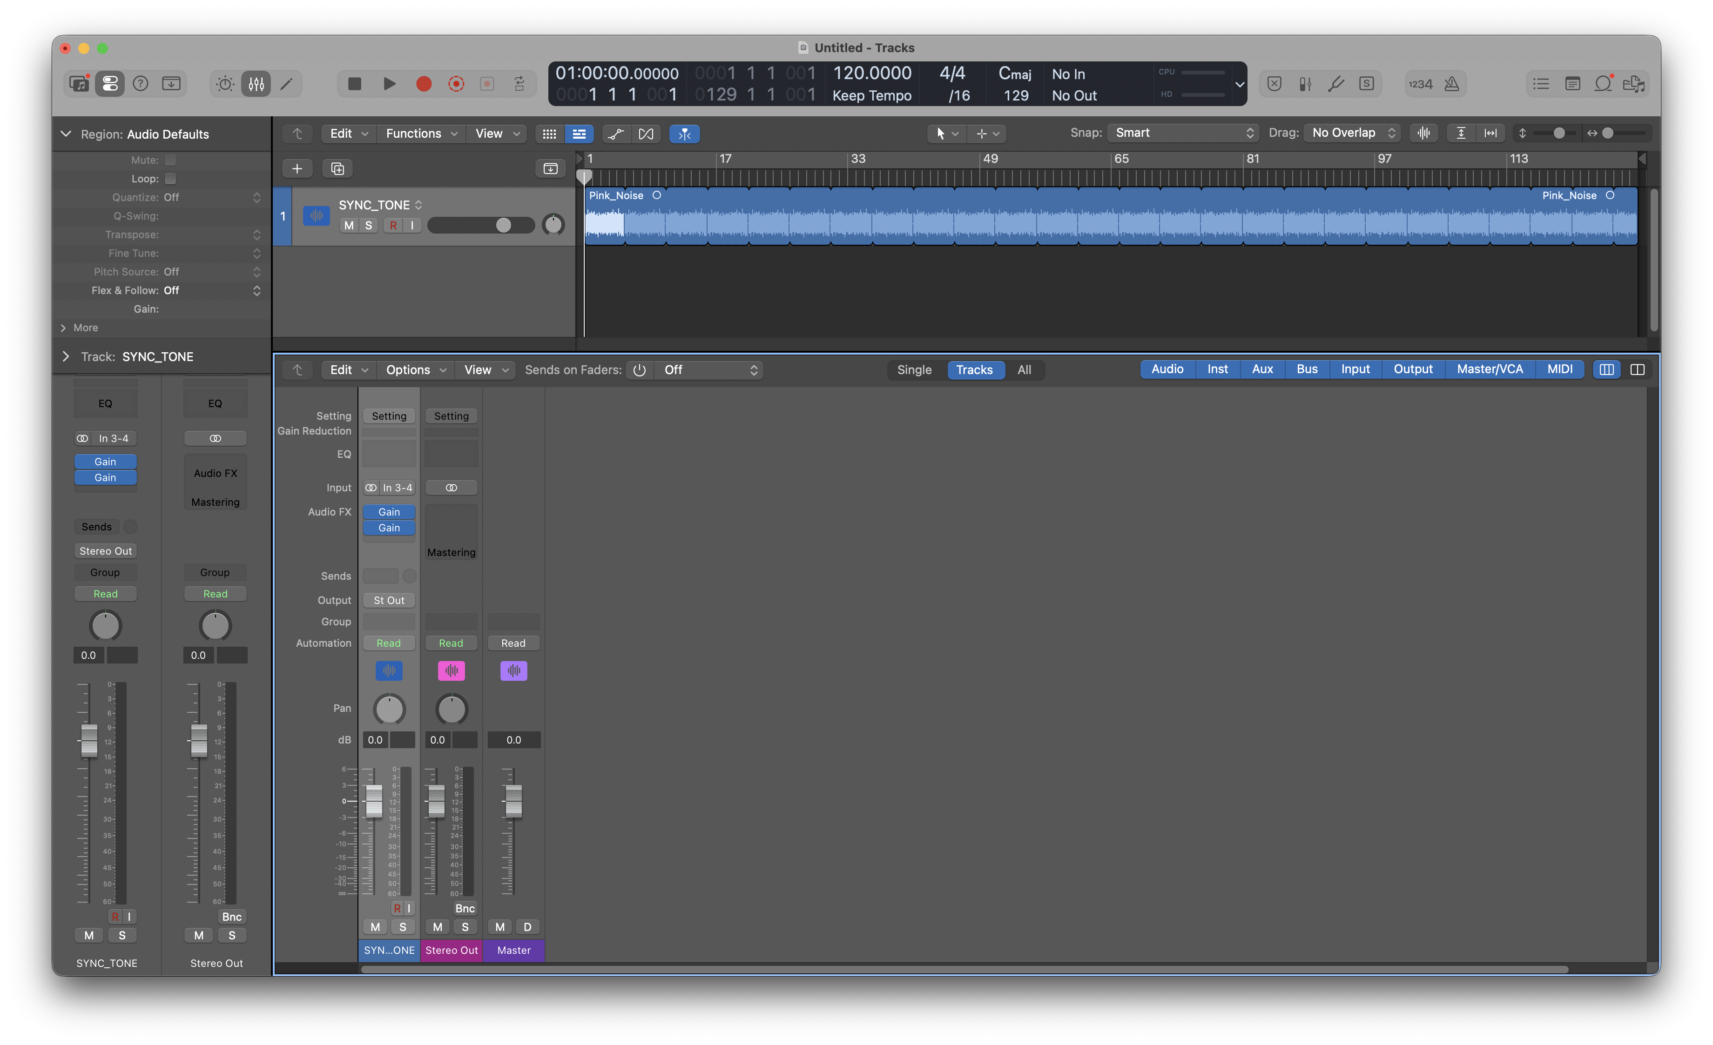Show automation curve icon in Tracks toolbar
Image resolution: width=1713 pixels, height=1045 pixels.
[x=616, y=134]
